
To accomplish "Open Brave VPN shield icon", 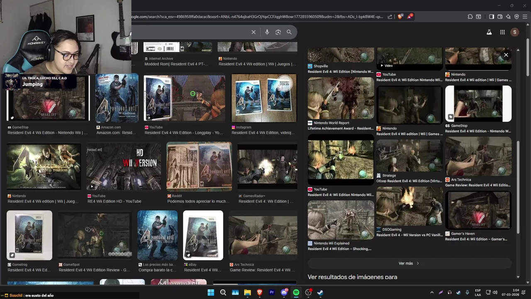I will (516, 17).
